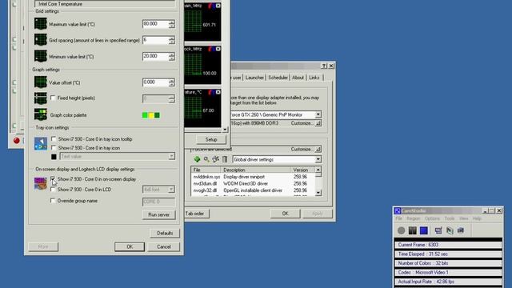Click the Graph color palette icon
Screen dimensions: 512x288
tap(41, 114)
